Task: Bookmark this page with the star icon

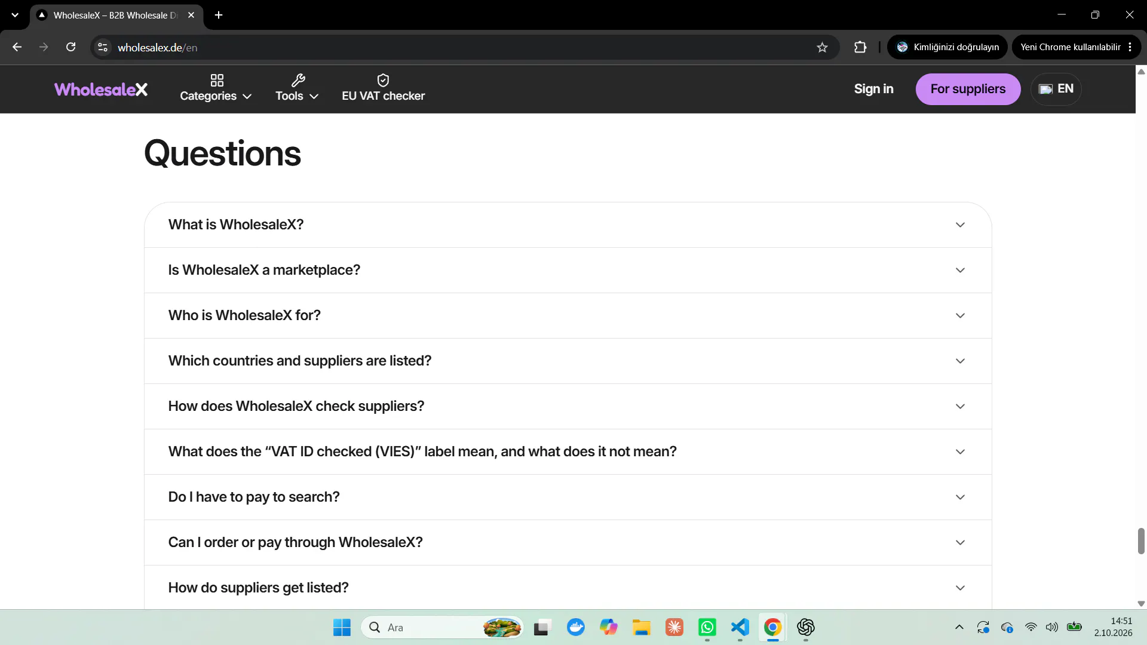Action: pos(822,47)
